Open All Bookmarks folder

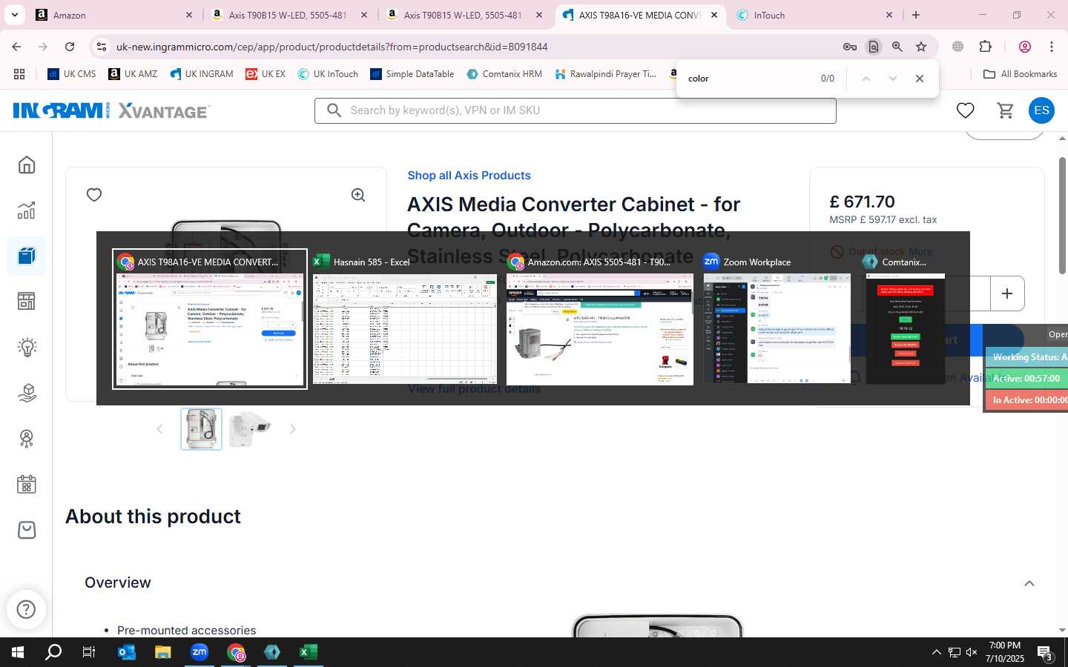(x=1020, y=74)
